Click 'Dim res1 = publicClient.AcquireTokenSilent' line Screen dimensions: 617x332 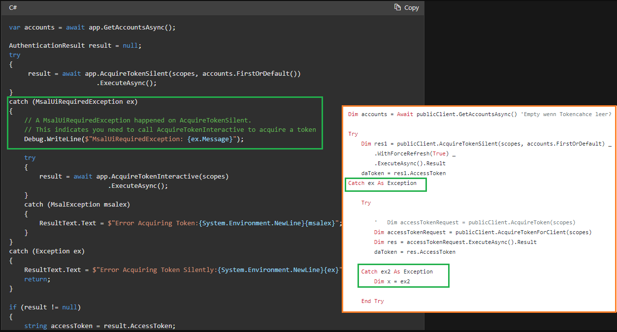(486, 144)
